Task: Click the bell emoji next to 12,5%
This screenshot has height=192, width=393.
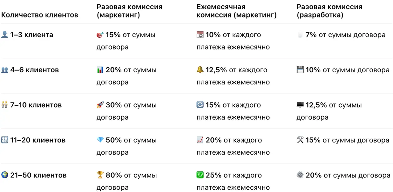Action: click(x=200, y=70)
